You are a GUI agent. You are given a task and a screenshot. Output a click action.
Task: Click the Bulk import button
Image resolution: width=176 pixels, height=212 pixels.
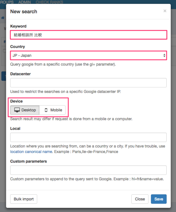coord(24,199)
